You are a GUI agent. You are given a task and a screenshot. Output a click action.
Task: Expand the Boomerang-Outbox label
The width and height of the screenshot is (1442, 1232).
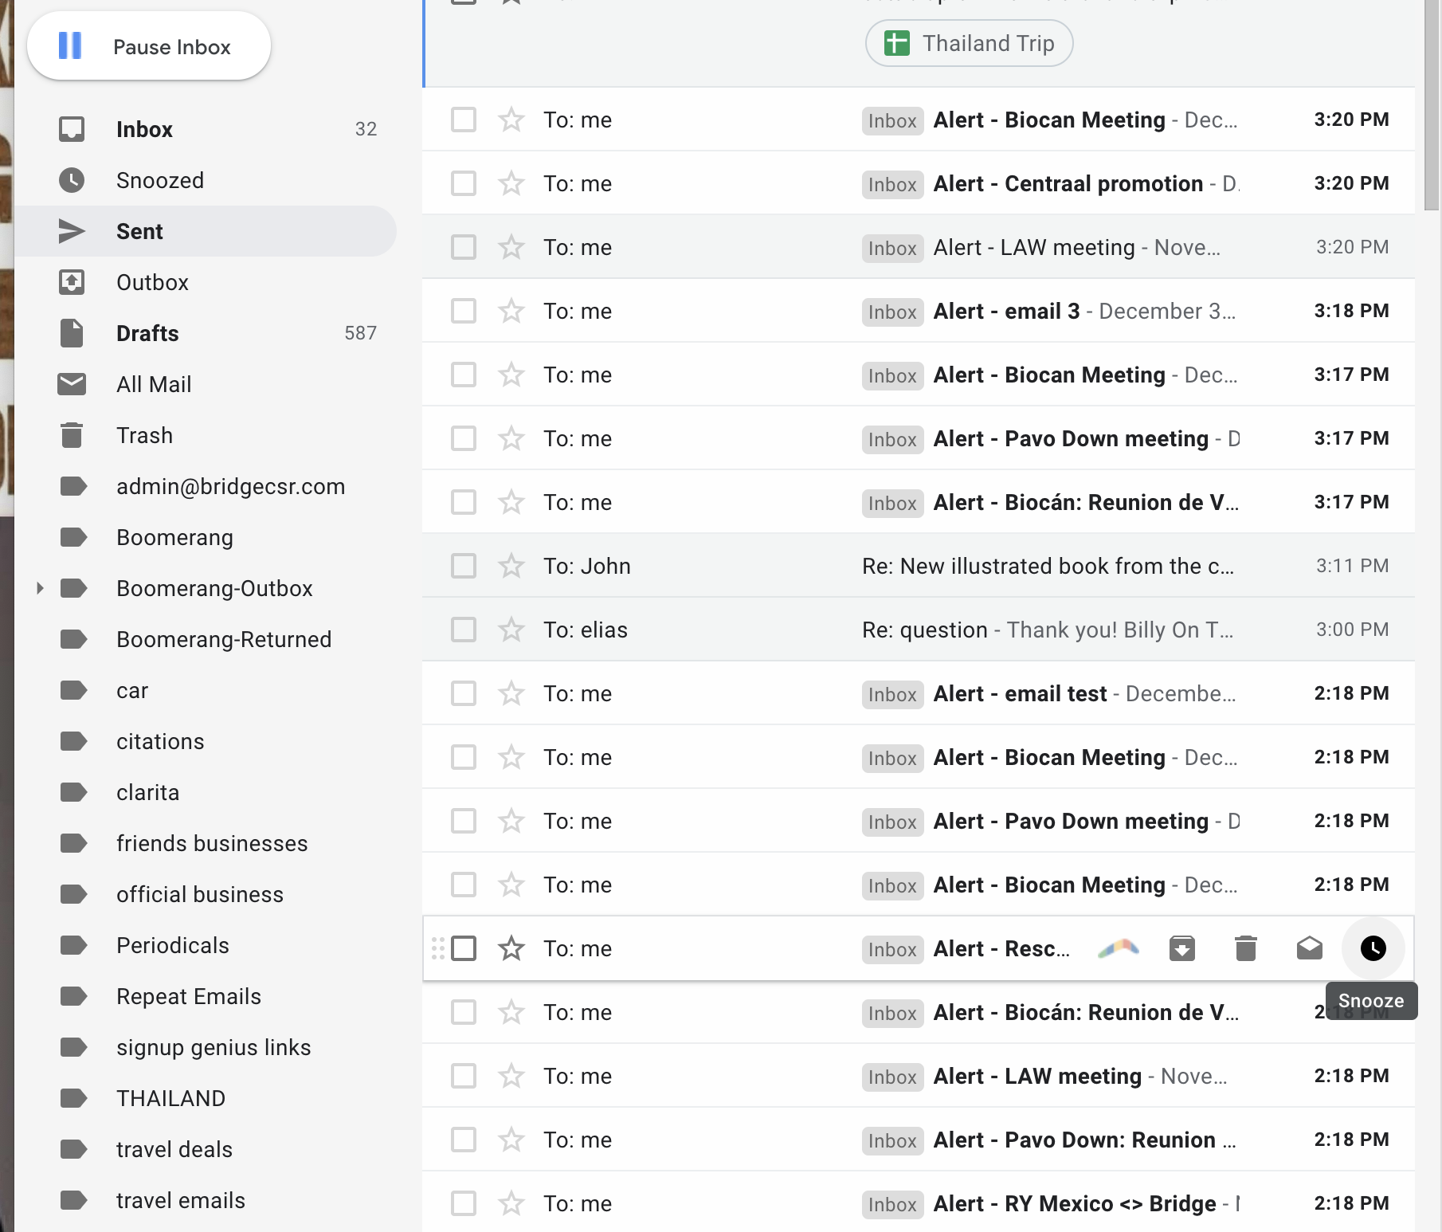pos(40,588)
